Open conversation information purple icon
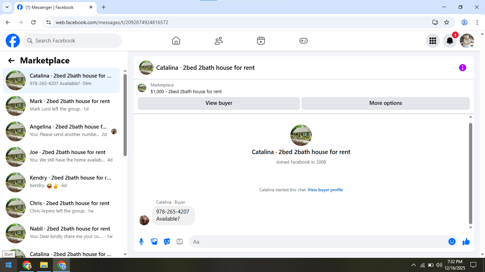Screen dimensions: 485x272 [x=463, y=68]
